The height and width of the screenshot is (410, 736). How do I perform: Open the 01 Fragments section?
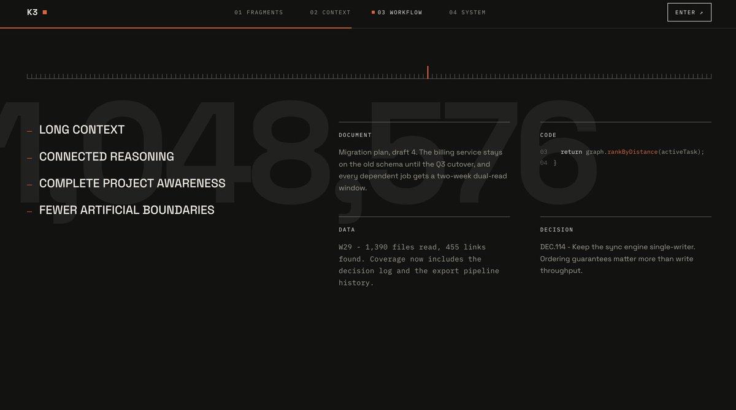click(x=259, y=12)
